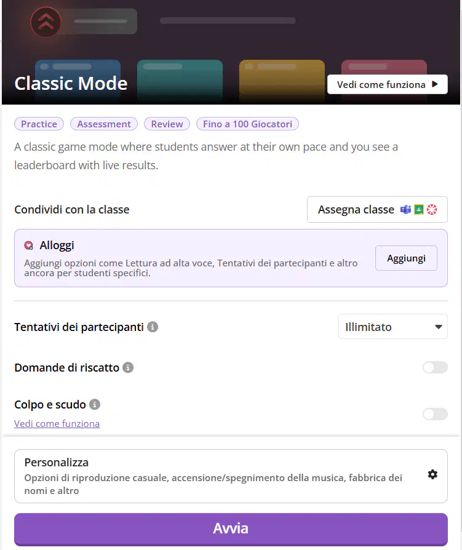The image size is (462, 550).
Task: Enable the Domande di riscatto toggle
Action: tap(435, 367)
